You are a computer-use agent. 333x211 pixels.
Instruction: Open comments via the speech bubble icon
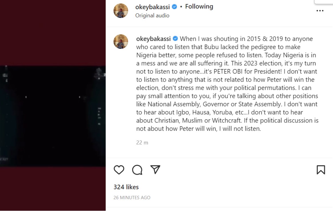pyautogui.click(x=137, y=170)
